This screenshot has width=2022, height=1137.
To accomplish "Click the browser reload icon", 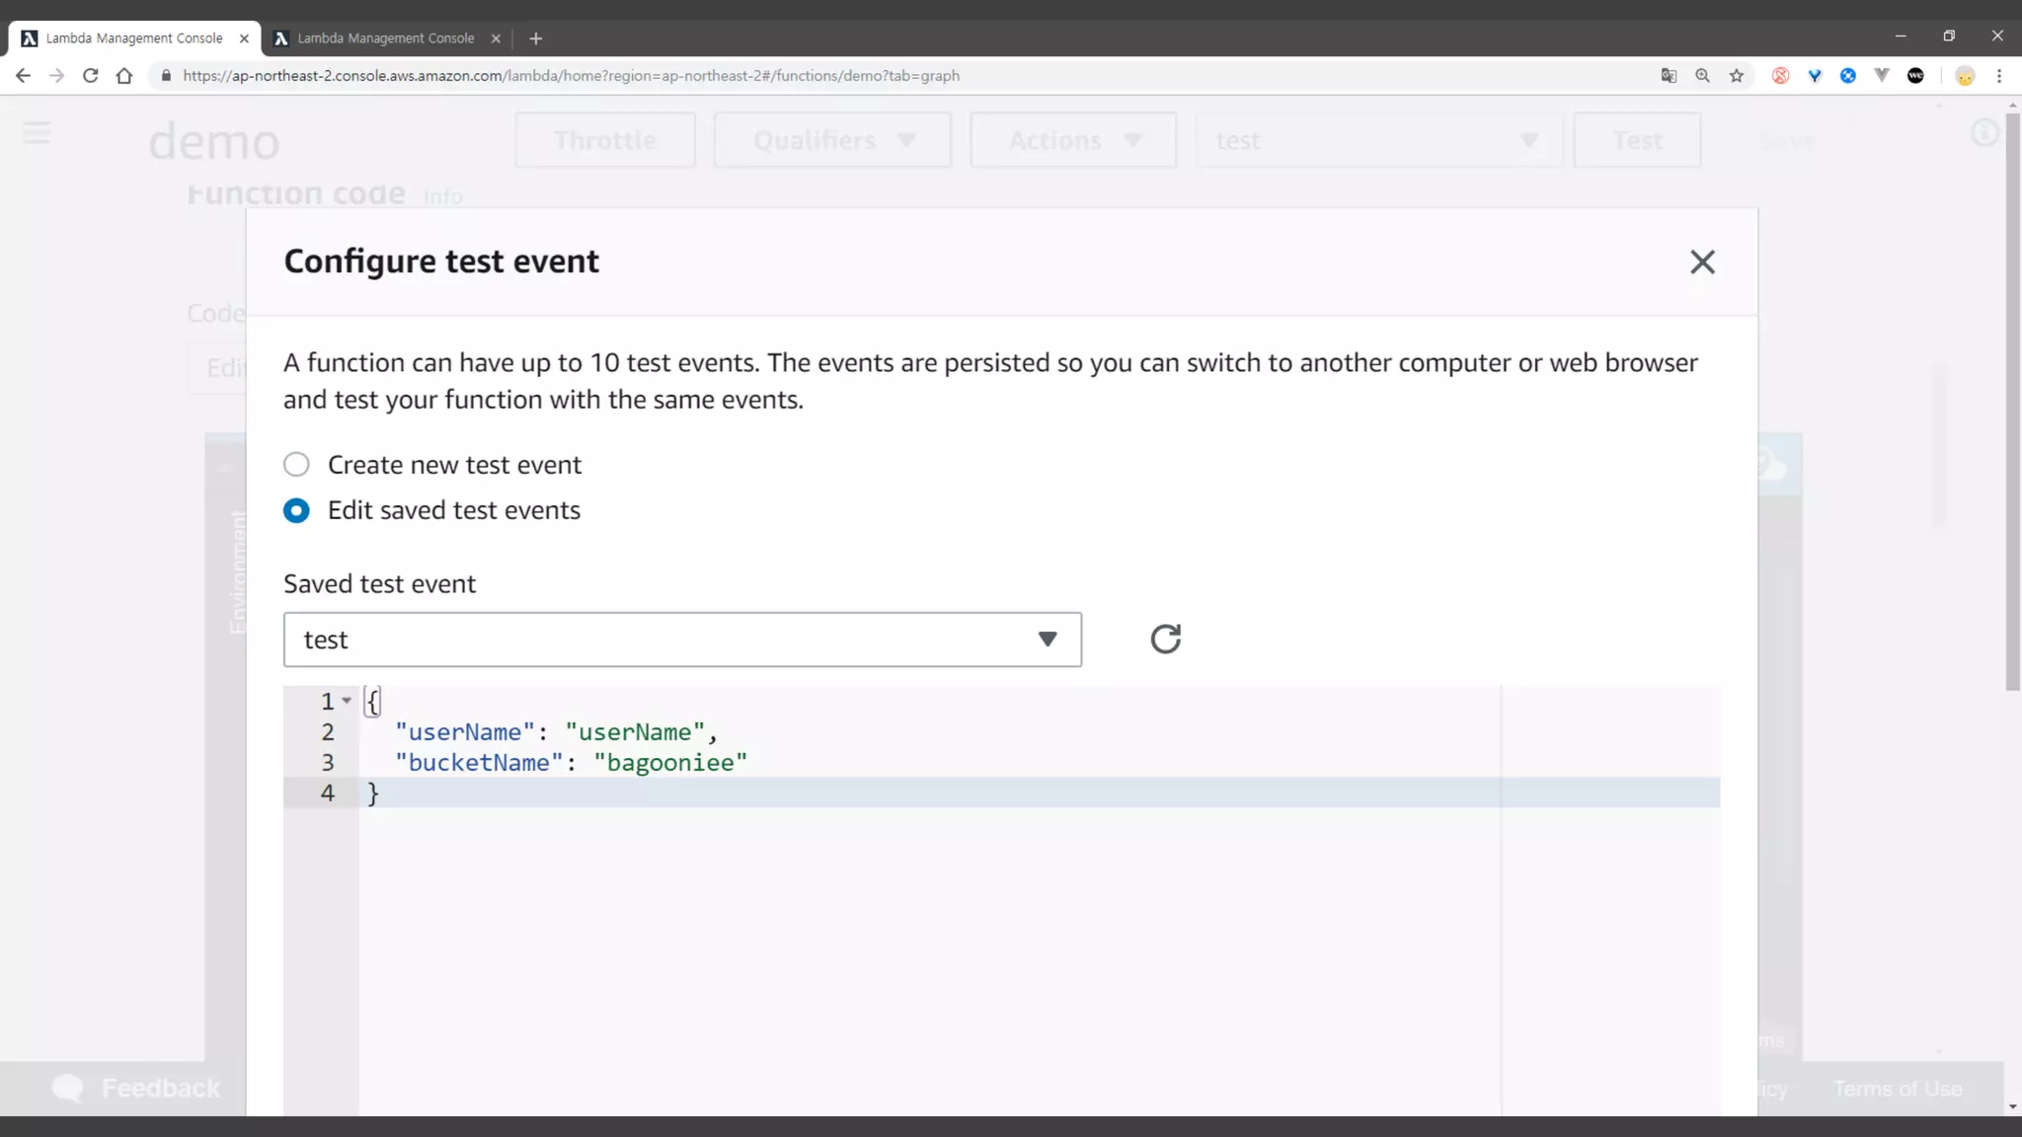I will [90, 76].
